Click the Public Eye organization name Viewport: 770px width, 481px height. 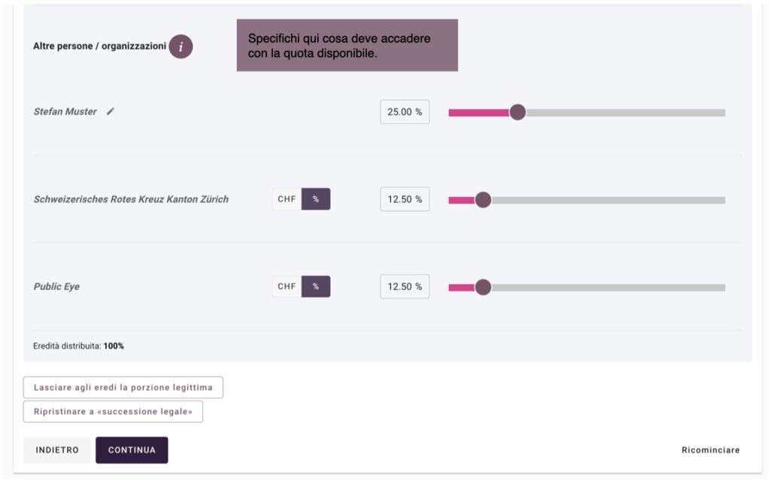(56, 286)
